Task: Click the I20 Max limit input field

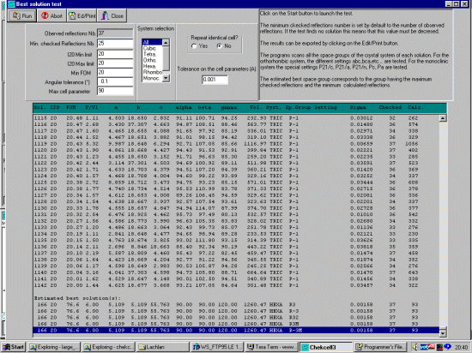Action: tap(115, 63)
